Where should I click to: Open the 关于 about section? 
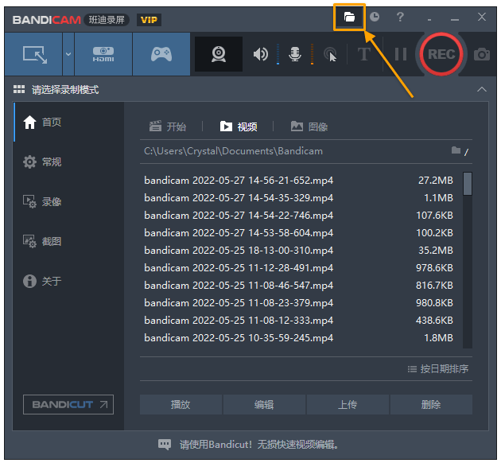coord(68,281)
